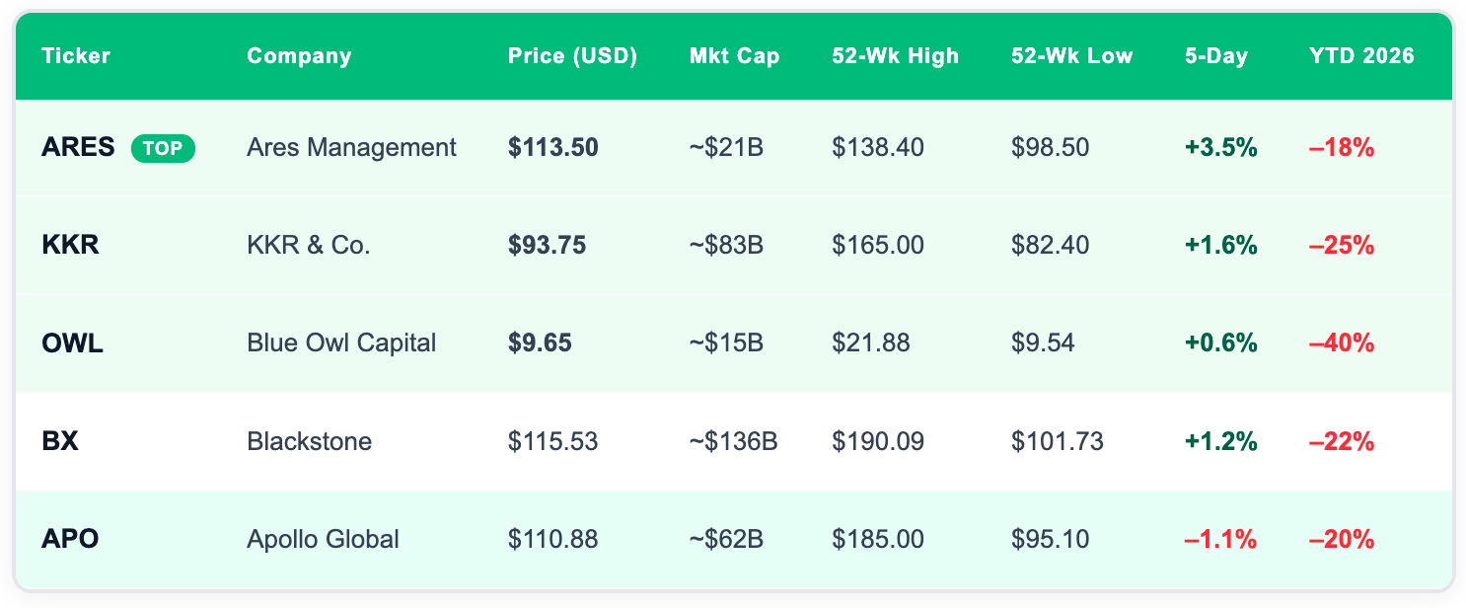Sort by Price (USD) column header
Viewport: 1466px width, 608px height.
[572, 56]
